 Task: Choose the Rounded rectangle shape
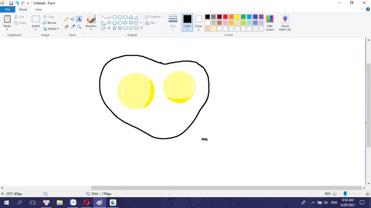125,17
